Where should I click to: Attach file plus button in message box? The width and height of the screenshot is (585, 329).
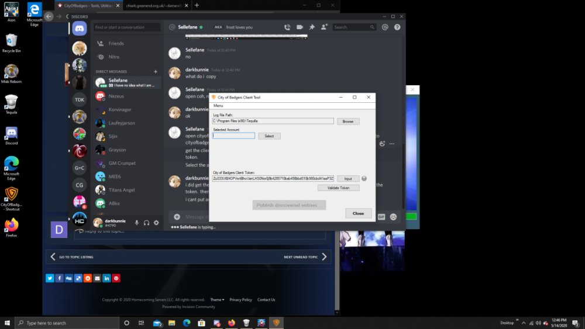click(x=177, y=217)
